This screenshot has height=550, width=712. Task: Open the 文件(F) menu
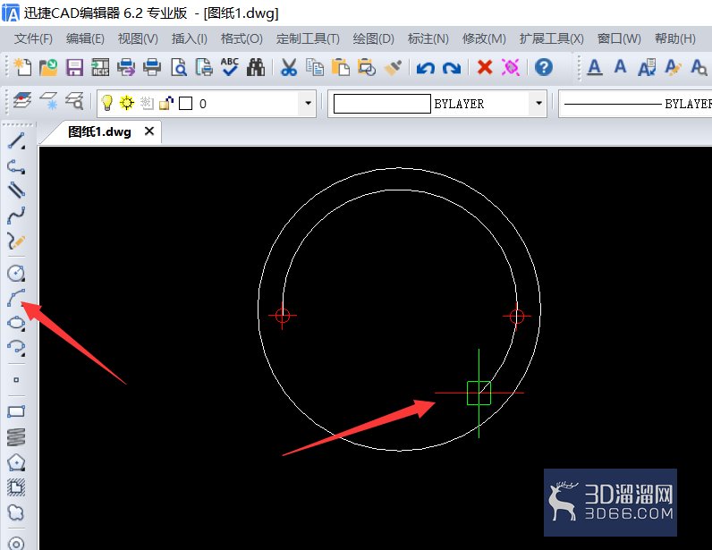click(33, 39)
